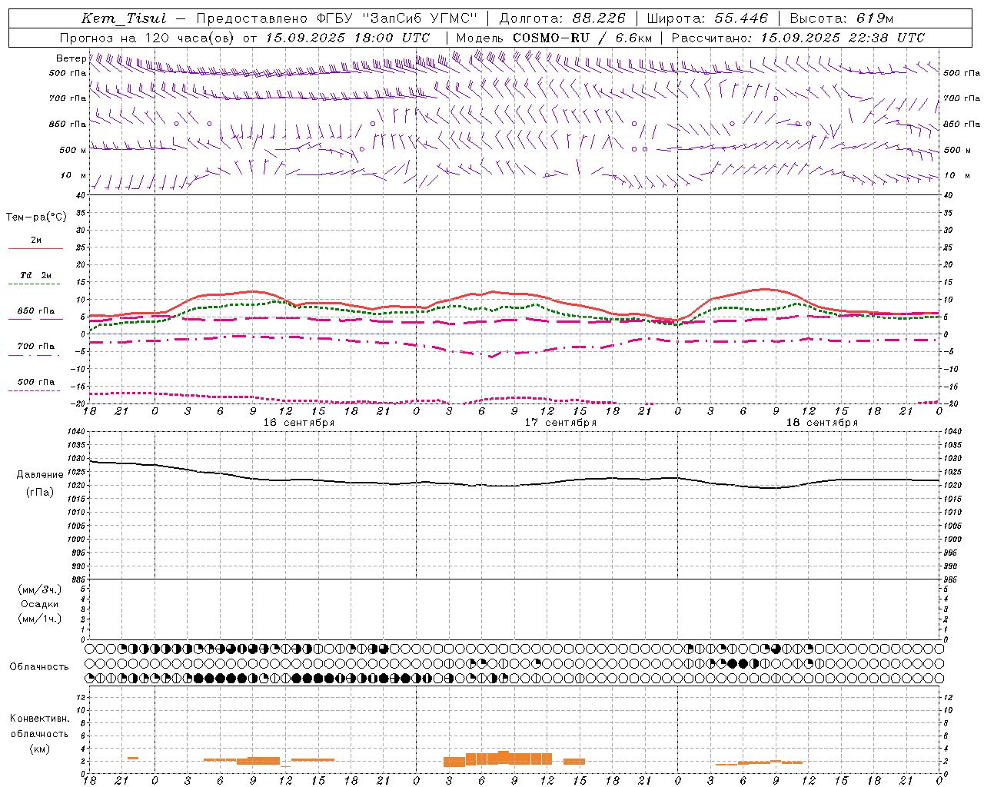Viewport: 984px width, 787px height.
Task: Click the 'Модель COSMO-RU / 6.6км' text
Action: [554, 38]
